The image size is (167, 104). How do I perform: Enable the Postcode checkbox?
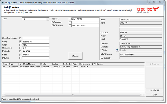21,51
